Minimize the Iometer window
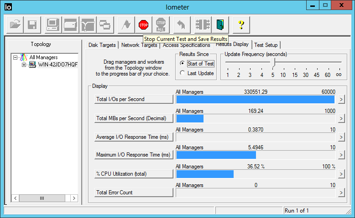 pos(313,5)
